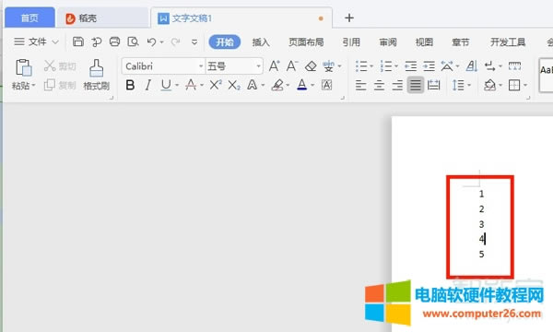The image size is (553, 332).
Task: Align text left
Action: pos(360,85)
